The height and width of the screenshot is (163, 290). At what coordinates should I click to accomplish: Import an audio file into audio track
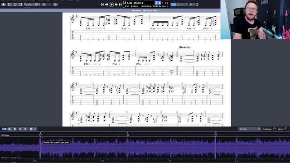[10, 129]
